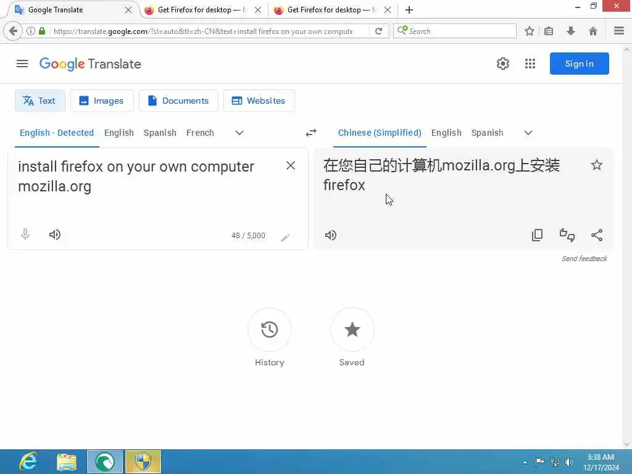This screenshot has width=632, height=474.
Task: Open a new browser tab
Action: (x=409, y=10)
